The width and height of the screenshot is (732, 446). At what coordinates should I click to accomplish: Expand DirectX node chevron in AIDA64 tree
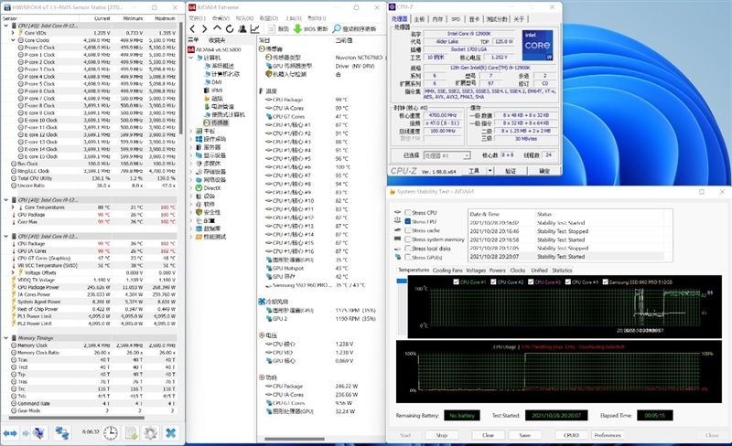[x=191, y=188]
